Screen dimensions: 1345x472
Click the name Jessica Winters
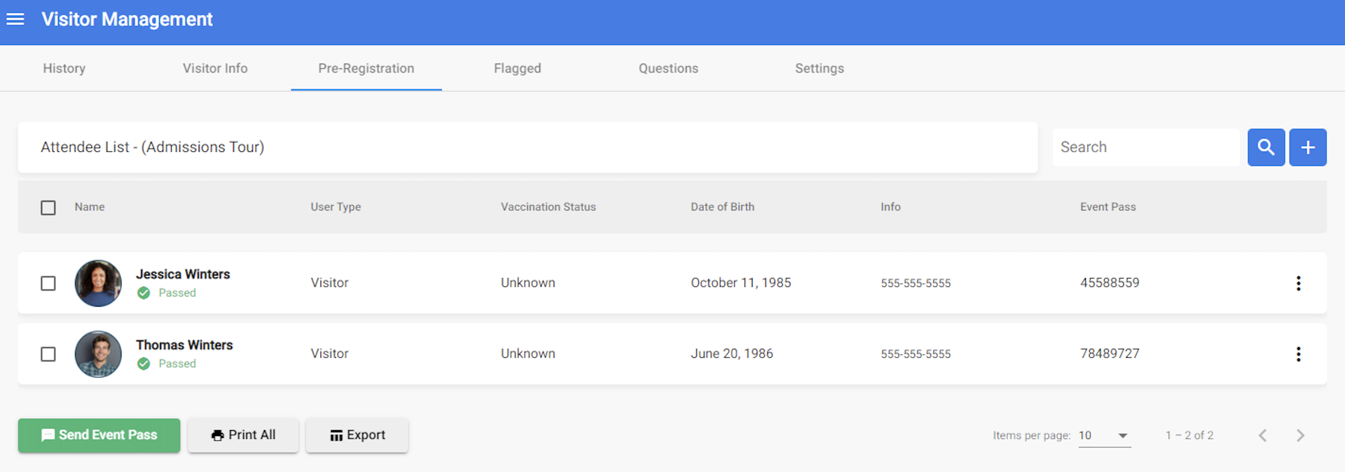click(x=183, y=274)
